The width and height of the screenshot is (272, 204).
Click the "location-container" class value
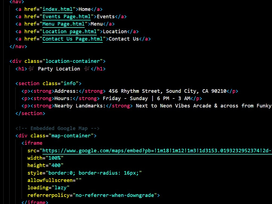coord(73,61)
